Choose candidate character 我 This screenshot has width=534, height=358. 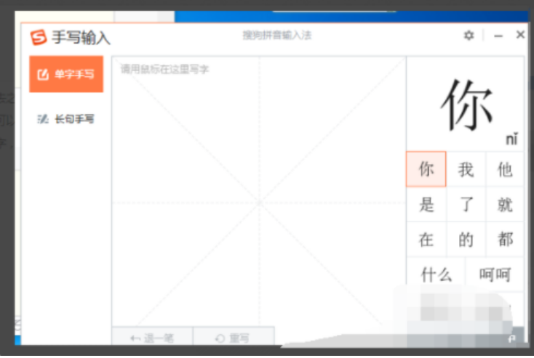(466, 170)
